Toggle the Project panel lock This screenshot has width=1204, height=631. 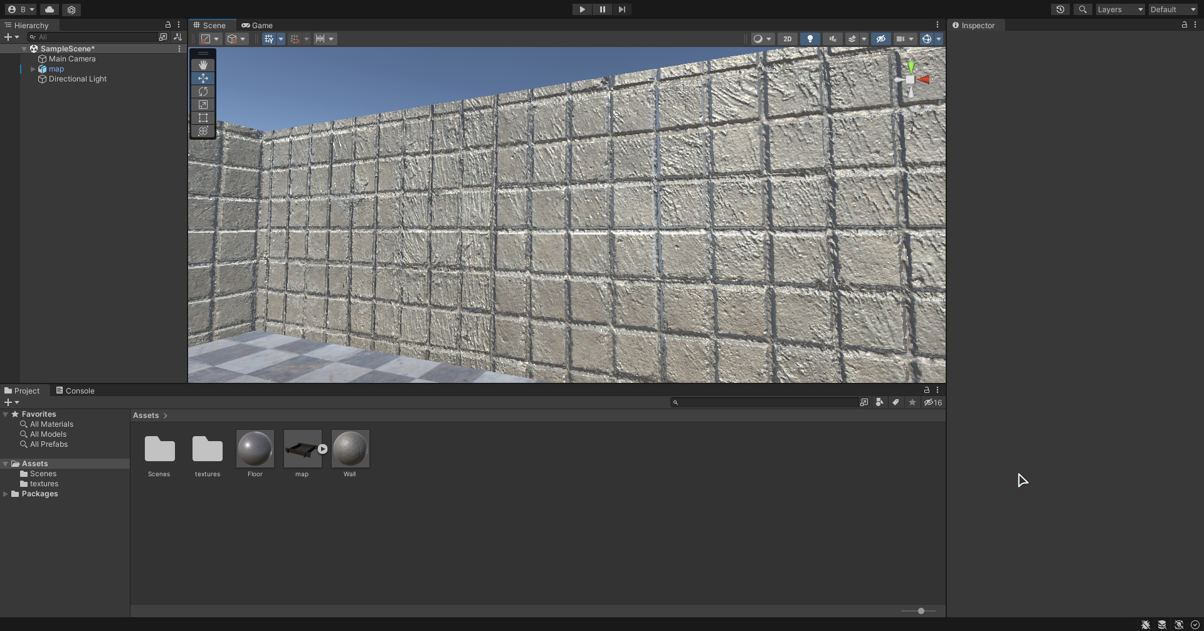927,390
